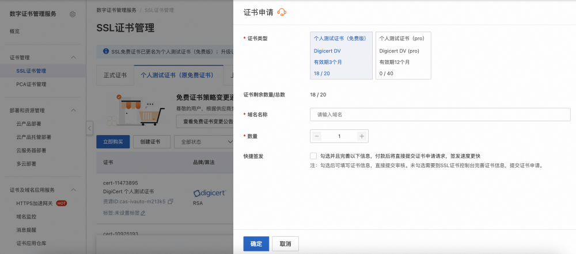Open PCA证书管理 in the sidebar

click(x=31, y=84)
